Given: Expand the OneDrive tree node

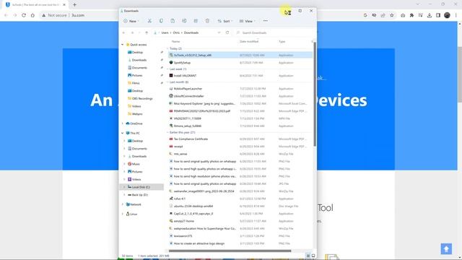Looking at the screenshot, I should coord(123,123).
